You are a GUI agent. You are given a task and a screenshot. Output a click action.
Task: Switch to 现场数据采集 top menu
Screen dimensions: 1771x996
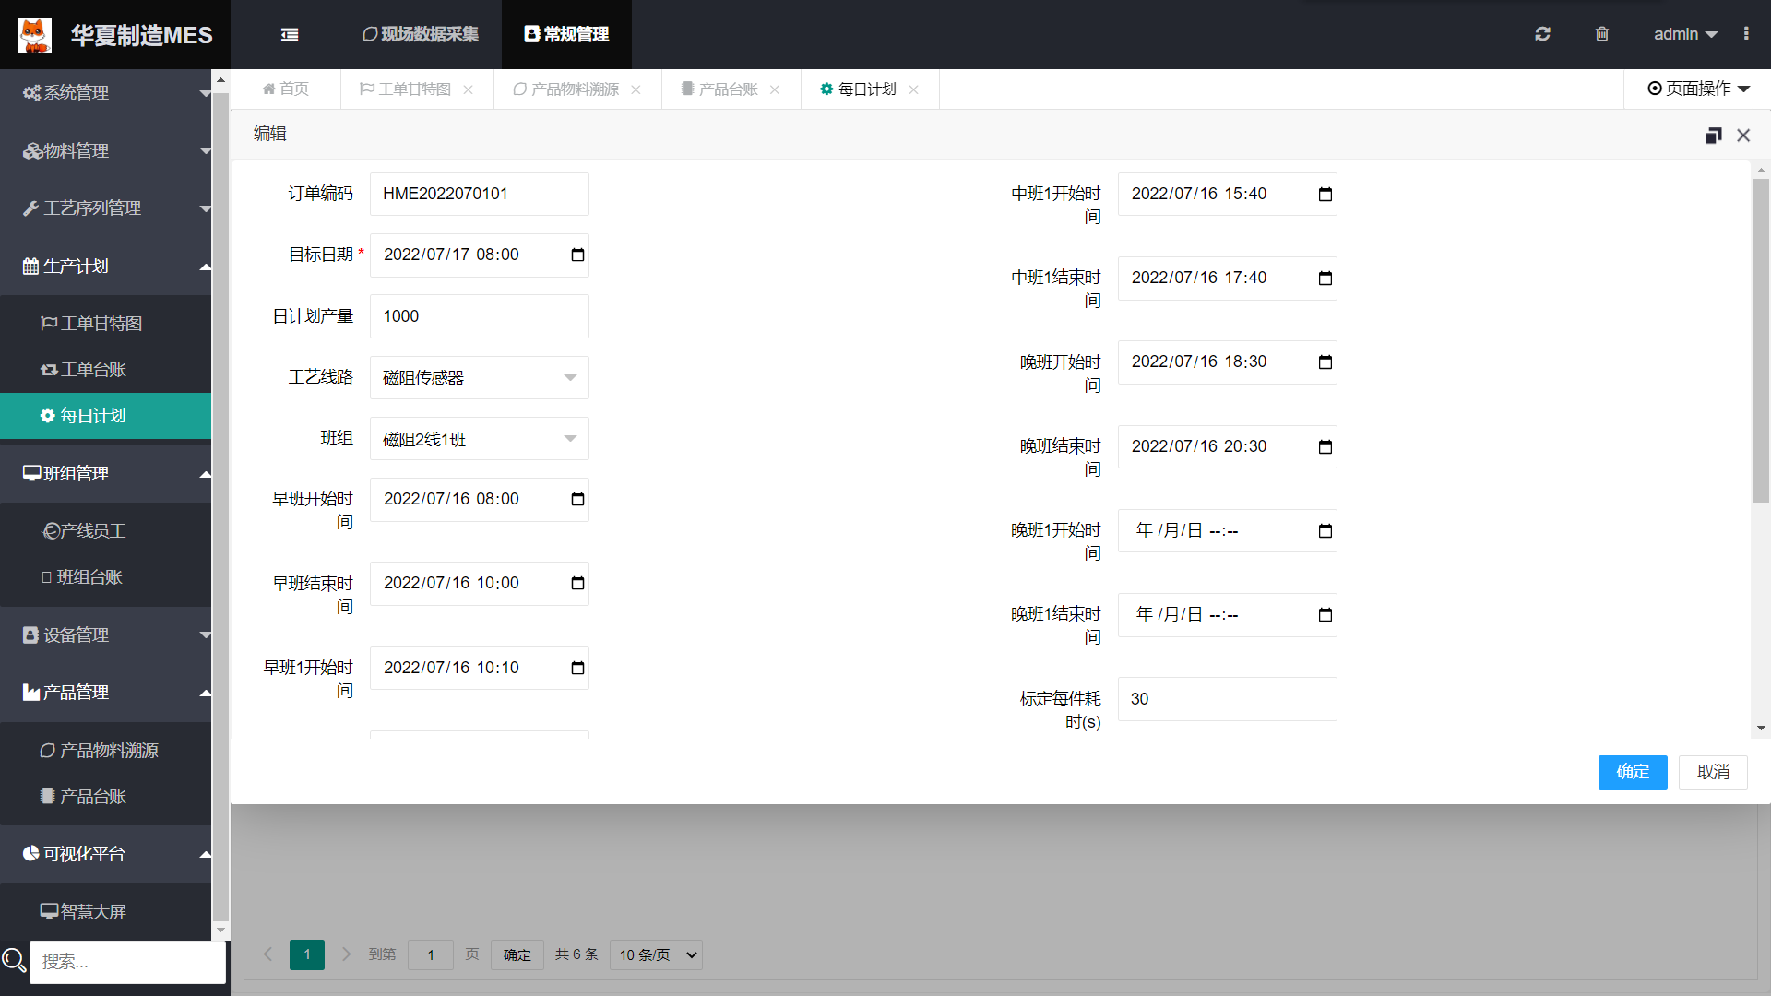[421, 34]
